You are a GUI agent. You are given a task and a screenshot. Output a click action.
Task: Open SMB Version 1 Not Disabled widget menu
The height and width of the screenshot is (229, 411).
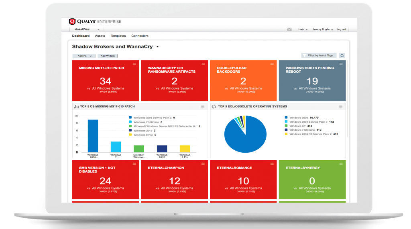click(x=134, y=164)
